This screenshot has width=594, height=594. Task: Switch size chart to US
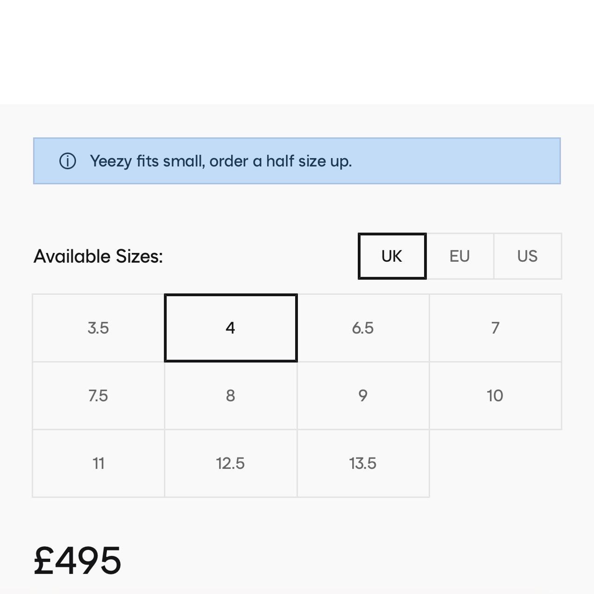point(527,256)
